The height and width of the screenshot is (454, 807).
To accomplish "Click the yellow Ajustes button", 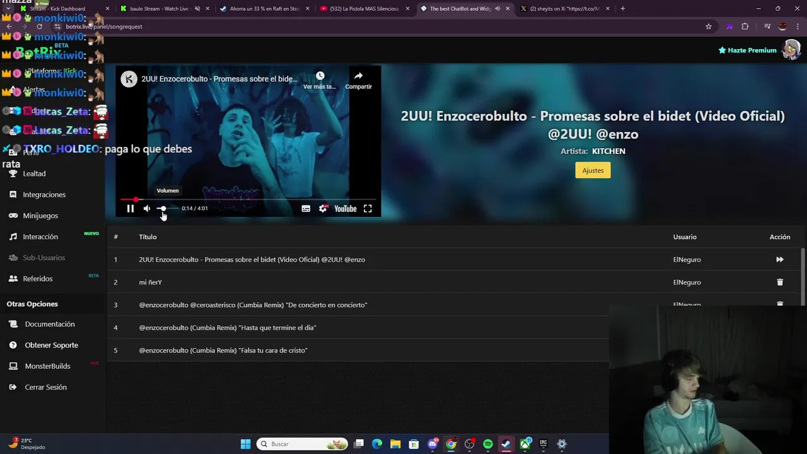I will point(593,170).
